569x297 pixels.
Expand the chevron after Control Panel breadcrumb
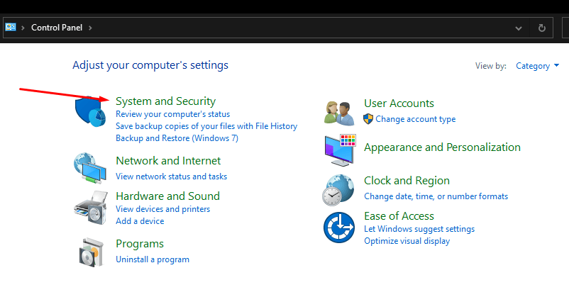click(91, 28)
